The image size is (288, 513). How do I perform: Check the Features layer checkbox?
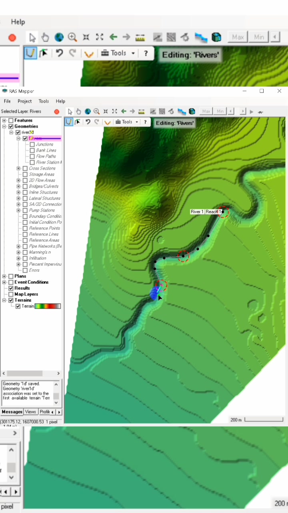[11, 120]
